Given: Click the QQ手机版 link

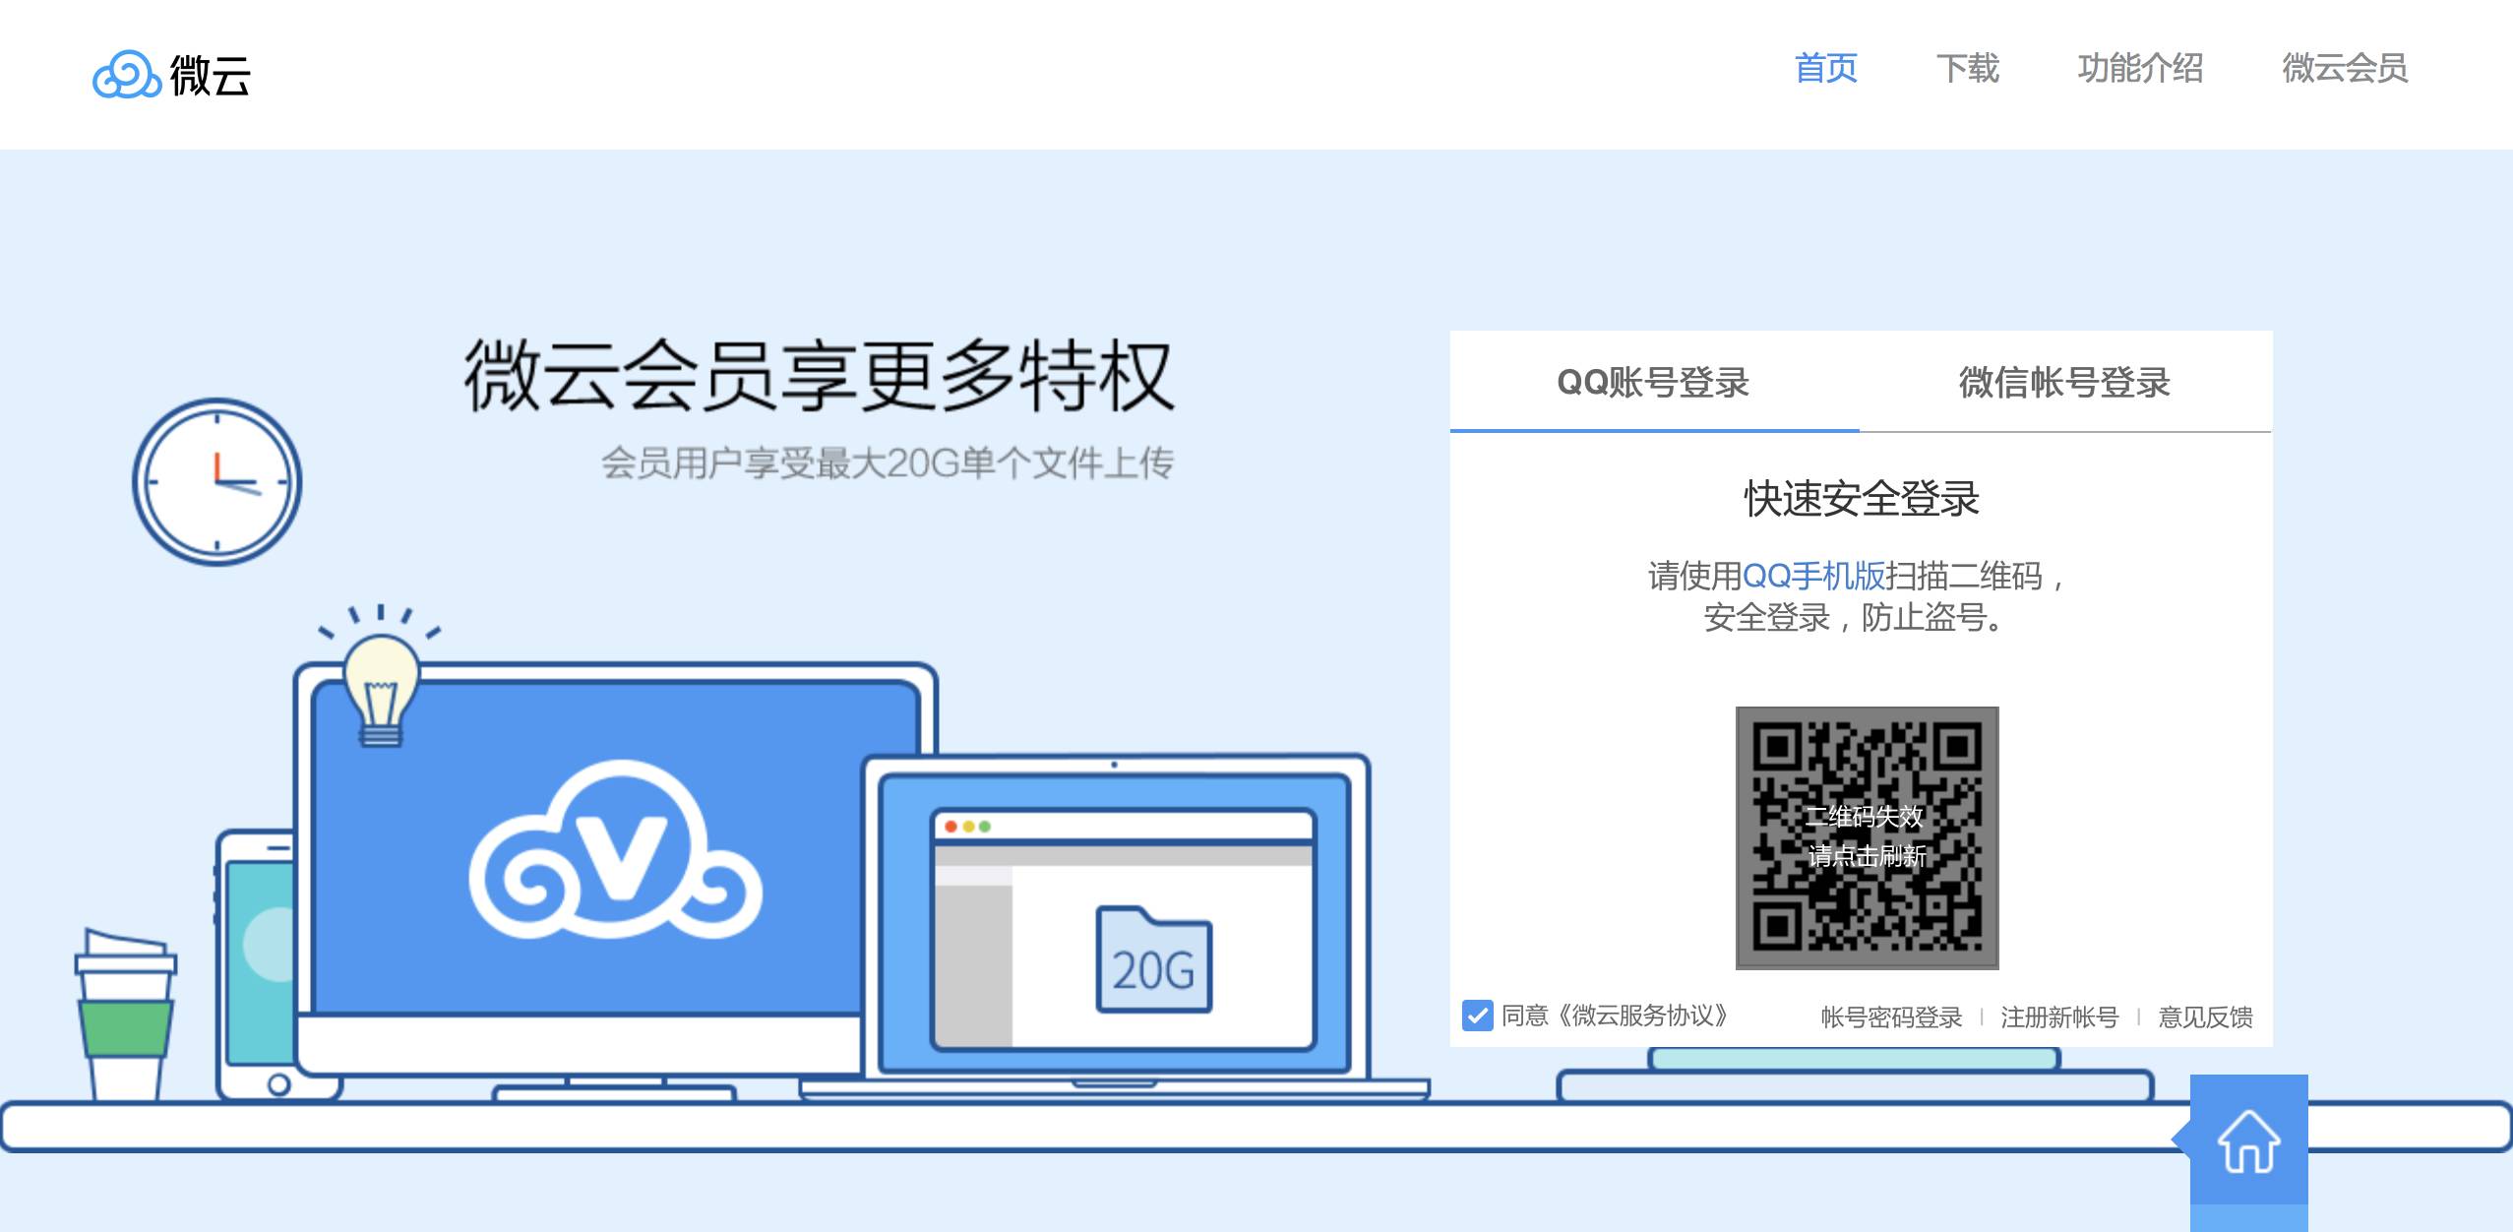Looking at the screenshot, I should 1813,576.
